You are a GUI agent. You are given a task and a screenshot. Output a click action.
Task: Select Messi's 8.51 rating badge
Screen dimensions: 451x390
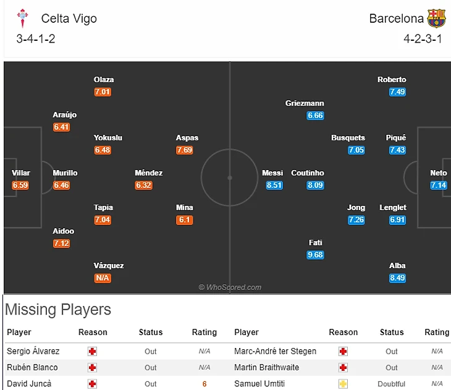pyautogui.click(x=274, y=185)
